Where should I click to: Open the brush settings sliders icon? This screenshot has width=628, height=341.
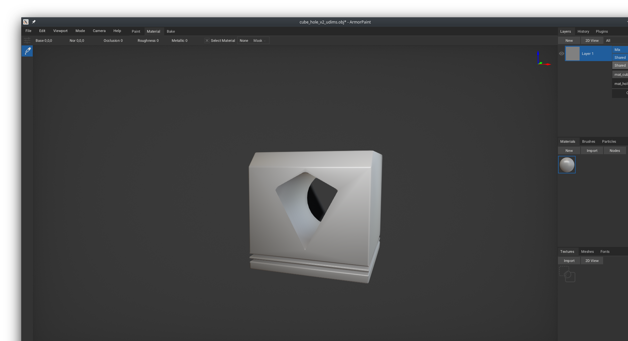[x=27, y=41]
